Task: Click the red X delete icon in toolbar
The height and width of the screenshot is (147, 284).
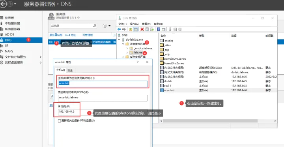Action: (142, 29)
